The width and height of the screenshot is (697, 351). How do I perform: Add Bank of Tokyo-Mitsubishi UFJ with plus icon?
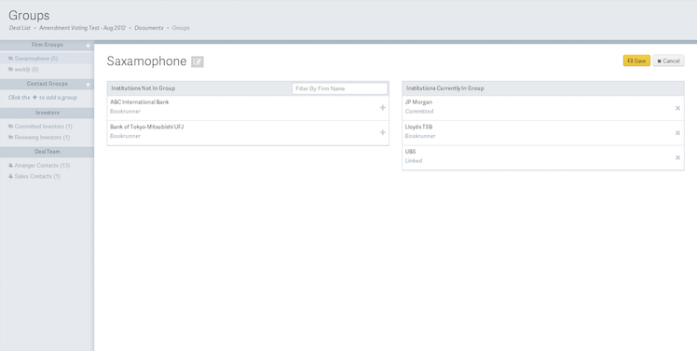(x=382, y=132)
